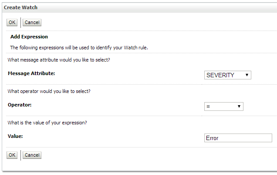Click the Operator label

coord(20,105)
